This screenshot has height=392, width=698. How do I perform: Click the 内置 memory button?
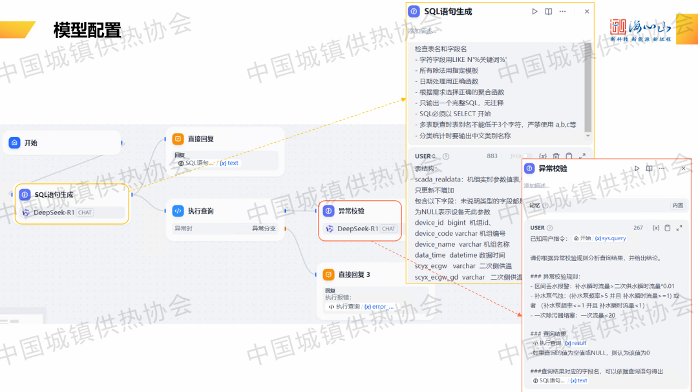(x=677, y=205)
